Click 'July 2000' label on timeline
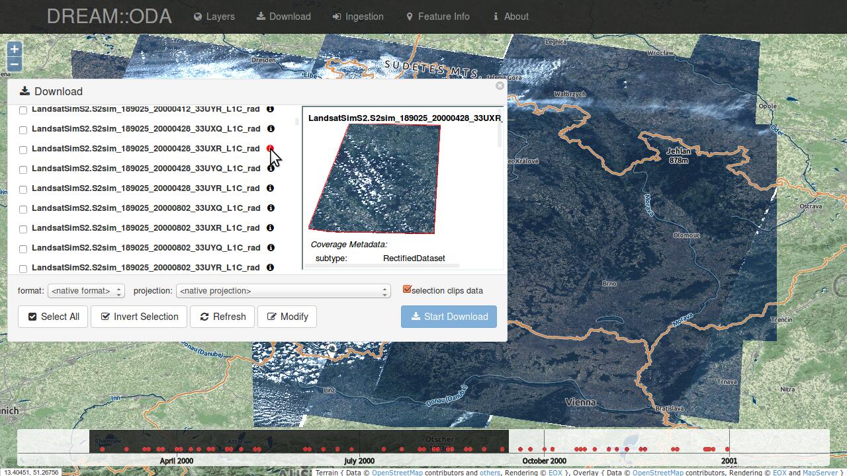Image resolution: width=847 pixels, height=476 pixels. click(359, 461)
